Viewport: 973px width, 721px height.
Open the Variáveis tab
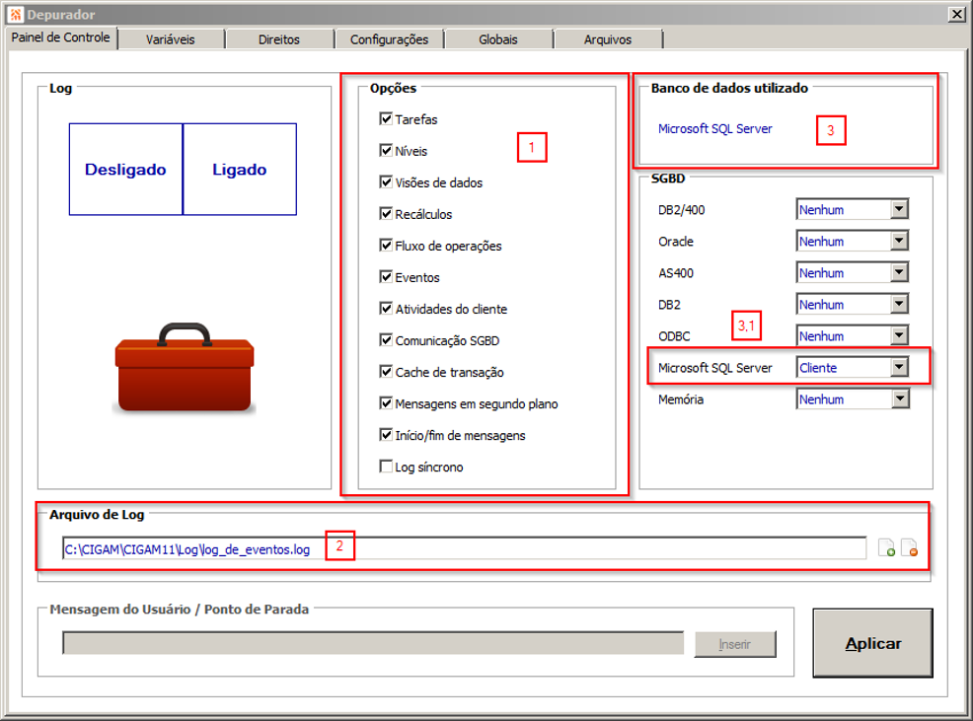(171, 39)
